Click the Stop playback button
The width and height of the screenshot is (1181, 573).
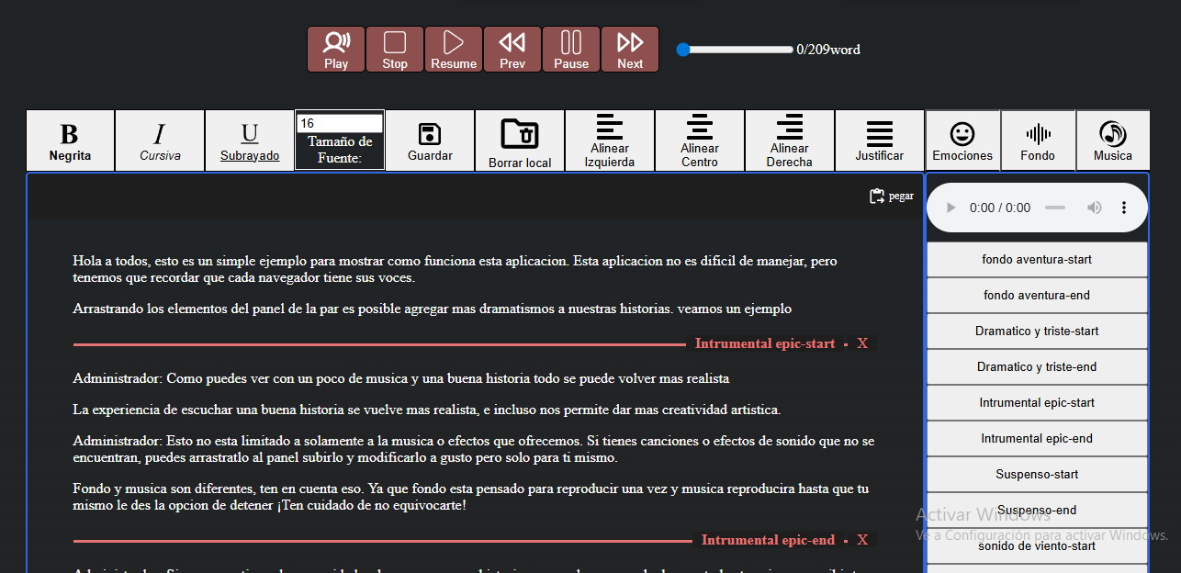395,49
